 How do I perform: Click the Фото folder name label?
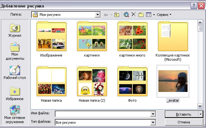(132, 100)
